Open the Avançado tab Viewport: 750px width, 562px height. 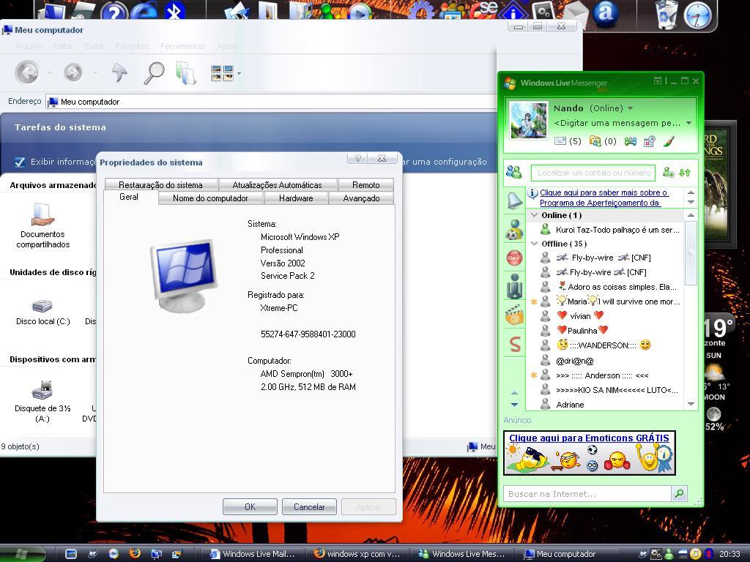(362, 198)
